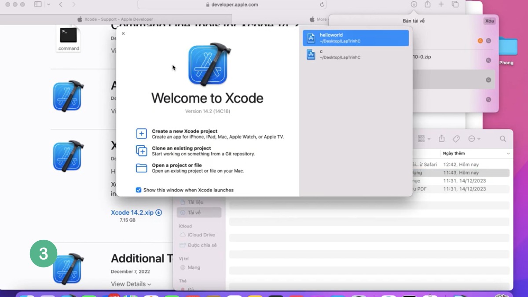
Task: Reveal the 10-0.zip download in Finder
Action: (x=488, y=60)
